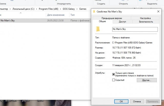The image size is (164, 106).
Task: Click the Упорядочить ribbon group label
Action: tap(64, 4)
